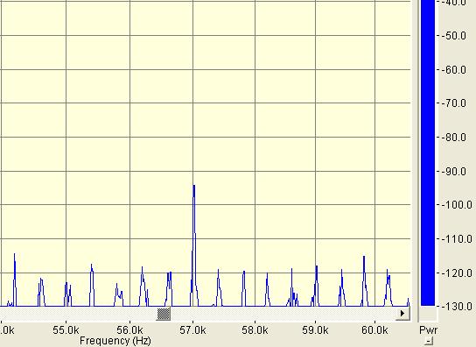
Task: Click the blue power level bar
Action: [x=427, y=152]
